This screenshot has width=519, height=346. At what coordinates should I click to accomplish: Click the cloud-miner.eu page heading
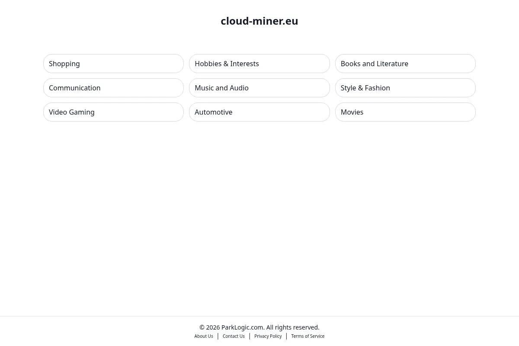point(259,21)
